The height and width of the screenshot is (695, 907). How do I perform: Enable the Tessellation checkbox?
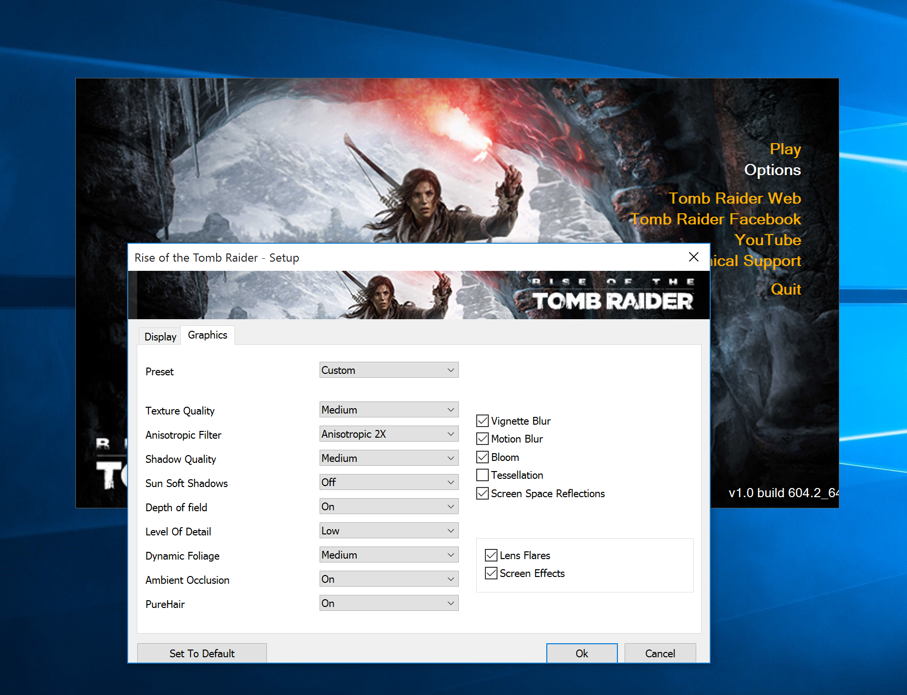(483, 475)
